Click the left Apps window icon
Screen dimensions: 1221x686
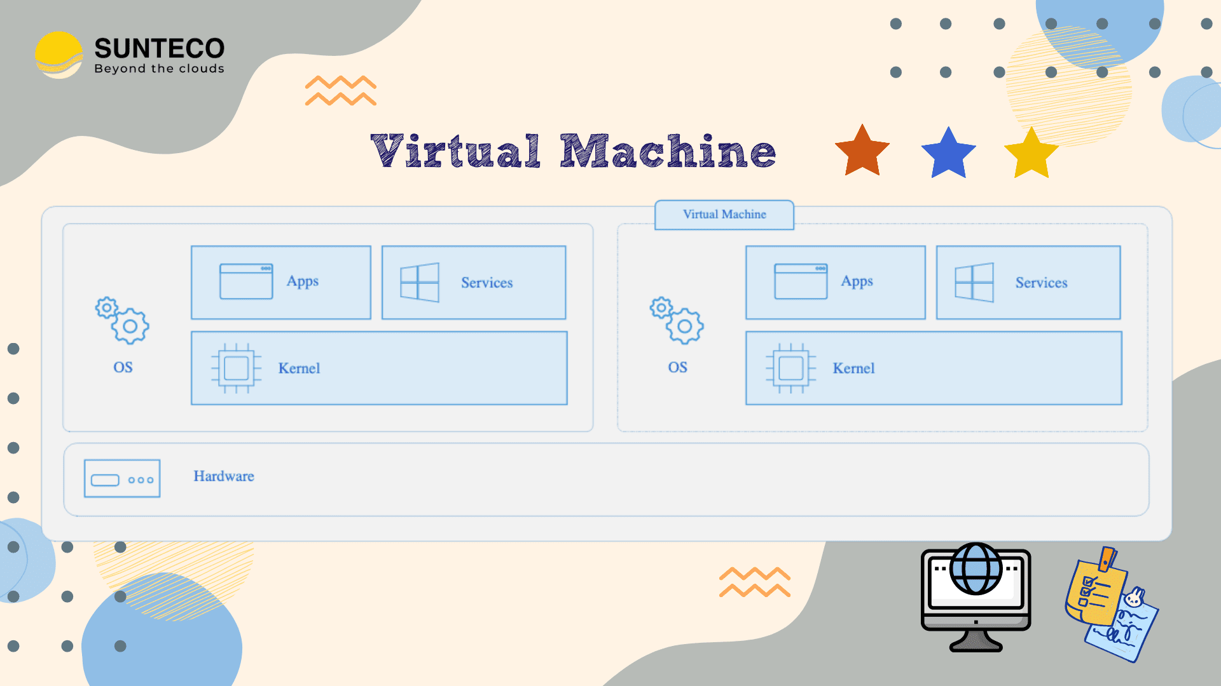tap(246, 281)
